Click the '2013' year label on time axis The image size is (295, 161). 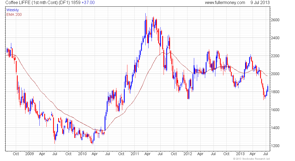pyautogui.click(x=240, y=154)
